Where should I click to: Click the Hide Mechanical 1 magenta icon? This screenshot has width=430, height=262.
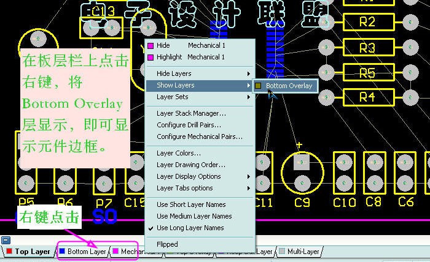(x=150, y=45)
